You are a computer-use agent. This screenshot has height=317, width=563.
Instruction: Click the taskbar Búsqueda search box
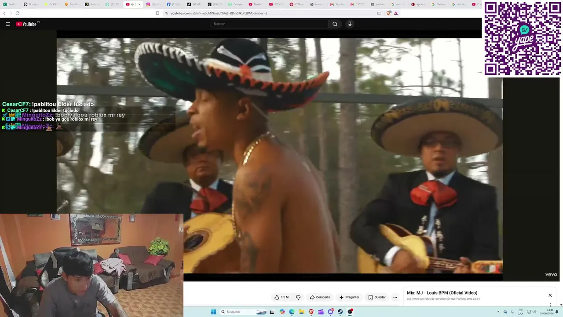pyautogui.click(x=244, y=312)
